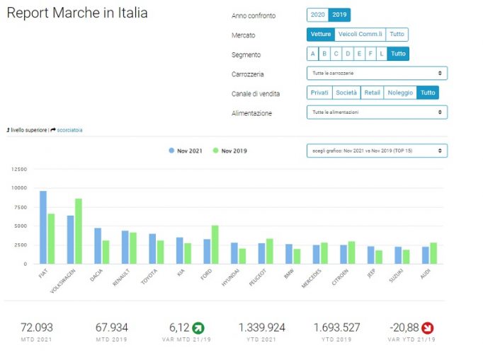This screenshot has width=483, height=362.
Task: Click the VOLKSWAGEN axis label
Action: click(x=63, y=281)
